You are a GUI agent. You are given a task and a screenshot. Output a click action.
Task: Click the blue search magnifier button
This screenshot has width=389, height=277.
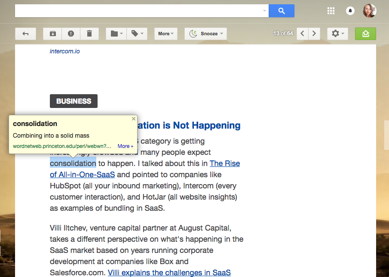click(282, 11)
